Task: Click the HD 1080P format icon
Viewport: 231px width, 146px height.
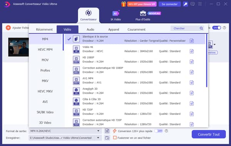Action: point(76,60)
